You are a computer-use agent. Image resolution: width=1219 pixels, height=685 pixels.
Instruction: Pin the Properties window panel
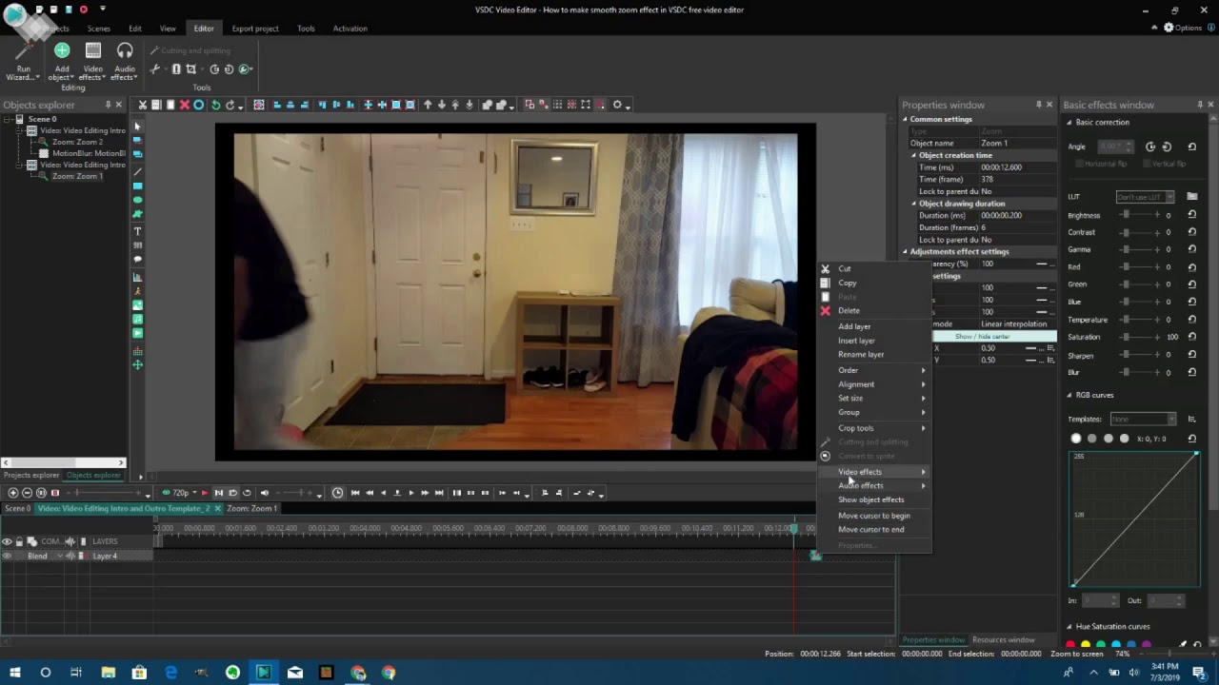click(x=1038, y=105)
